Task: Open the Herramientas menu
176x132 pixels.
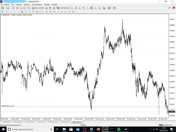Action: point(37,5)
